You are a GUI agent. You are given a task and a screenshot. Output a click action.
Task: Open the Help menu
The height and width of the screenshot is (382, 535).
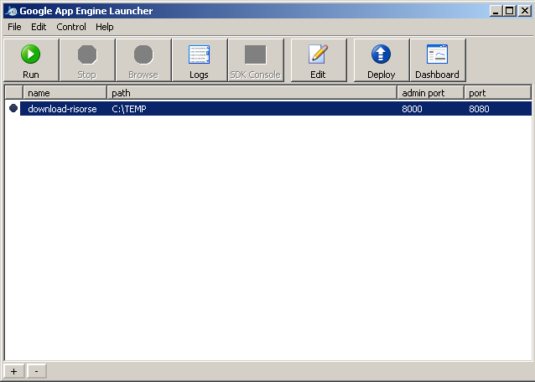pos(105,27)
